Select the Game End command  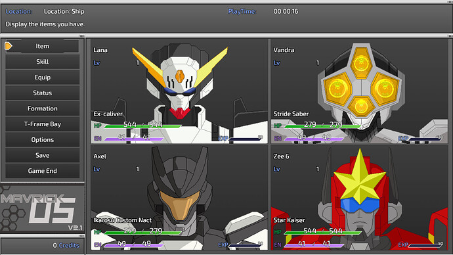pos(42,171)
